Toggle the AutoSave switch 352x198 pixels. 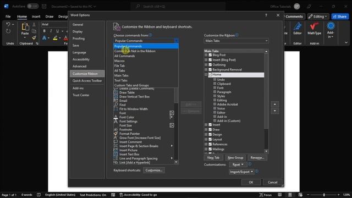coord(32,6)
